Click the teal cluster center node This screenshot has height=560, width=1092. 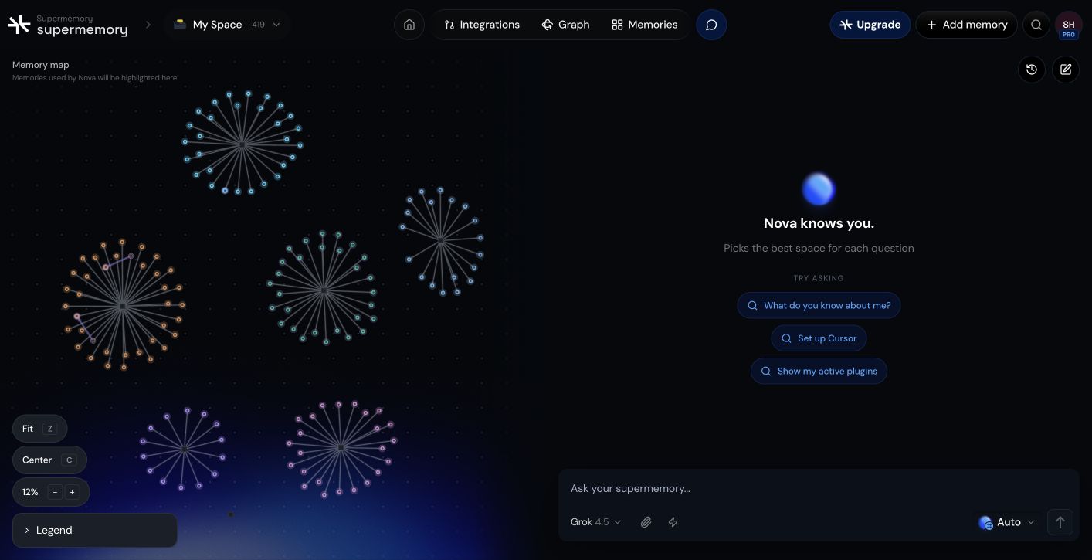[324, 290]
